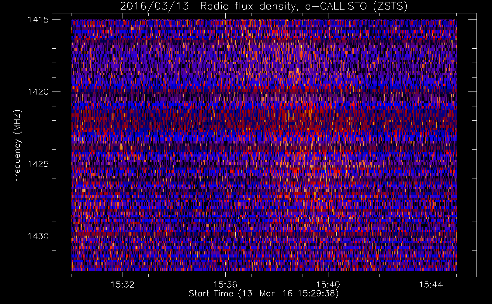Viewport: 492px width, 304px height.
Task: Select the '1415' frequency axis label
Action: pyautogui.click(x=38, y=20)
